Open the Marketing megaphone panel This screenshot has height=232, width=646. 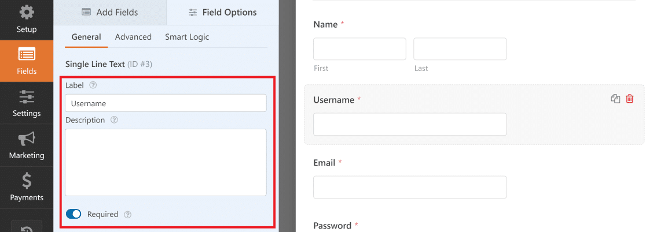tap(27, 145)
